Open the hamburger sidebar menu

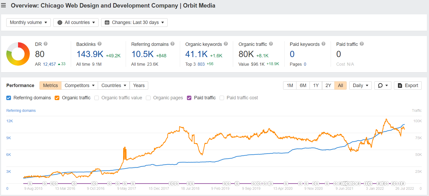point(3,5)
